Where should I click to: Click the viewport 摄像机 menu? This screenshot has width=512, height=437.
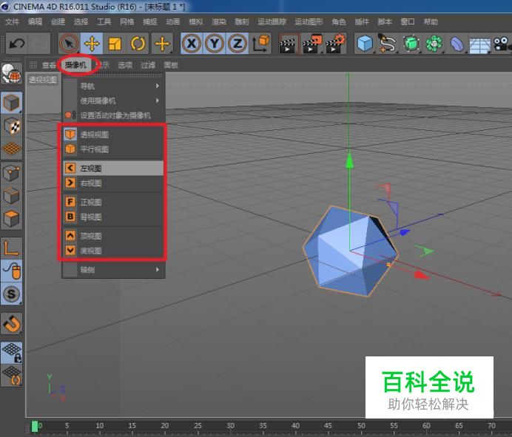pos(75,65)
